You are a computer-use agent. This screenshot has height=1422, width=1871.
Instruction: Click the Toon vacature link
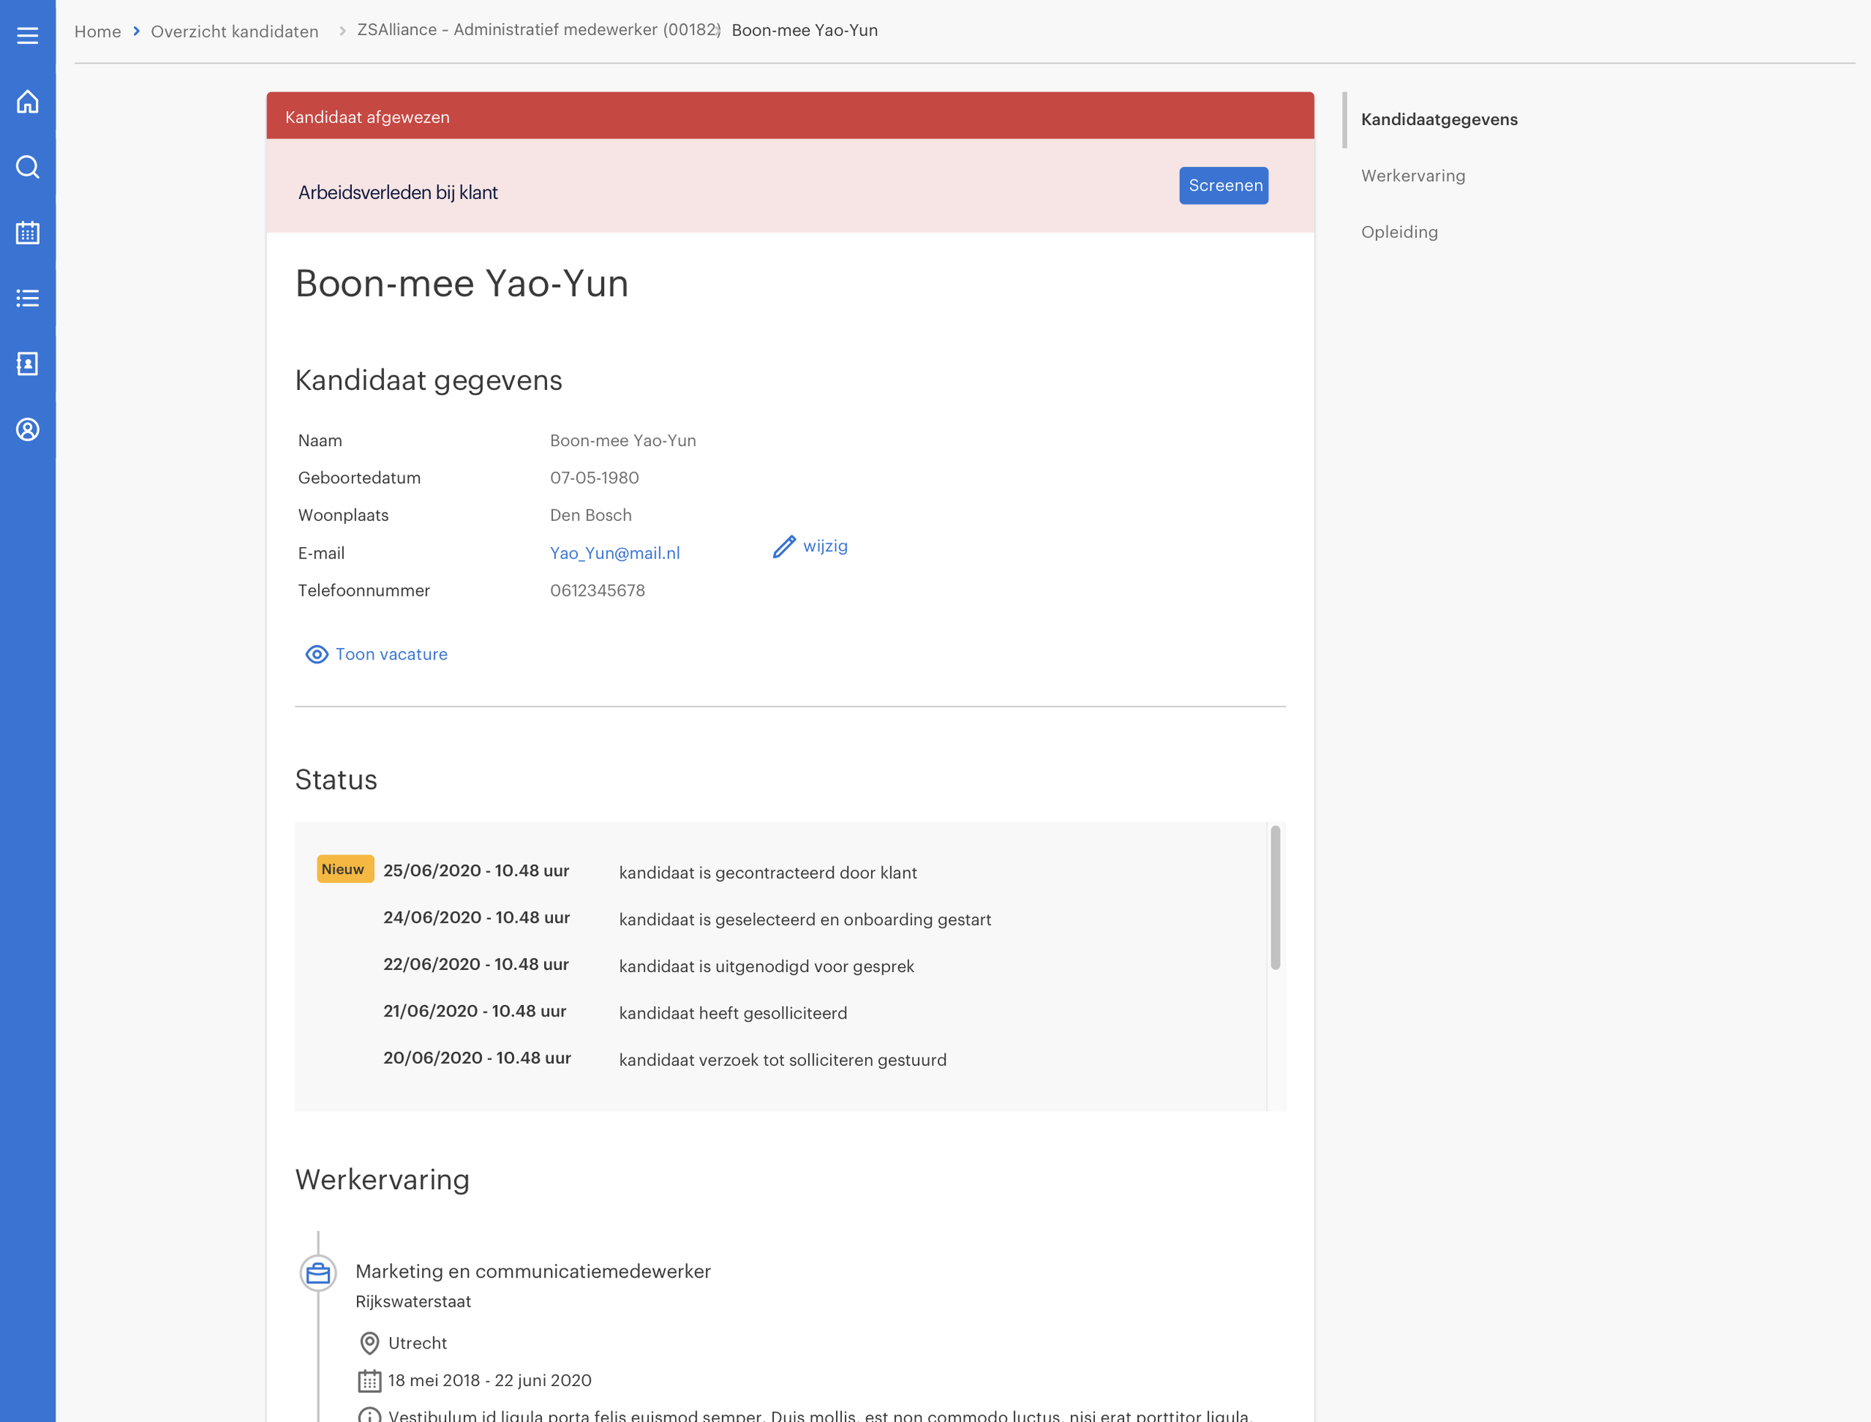click(391, 654)
